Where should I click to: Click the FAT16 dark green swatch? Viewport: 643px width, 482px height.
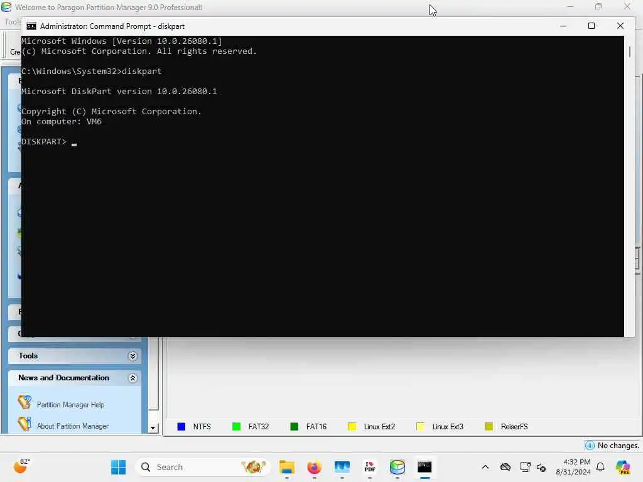click(x=294, y=427)
